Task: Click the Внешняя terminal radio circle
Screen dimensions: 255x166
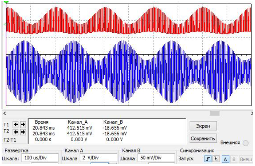Action: tap(245, 143)
